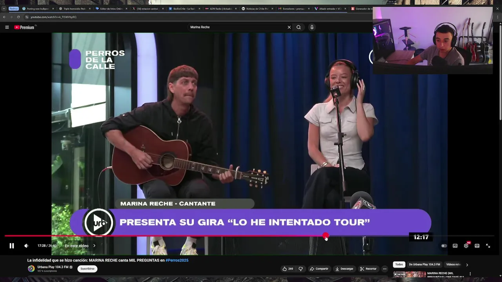Switch to Editor de fotos Online tab

[111, 9]
